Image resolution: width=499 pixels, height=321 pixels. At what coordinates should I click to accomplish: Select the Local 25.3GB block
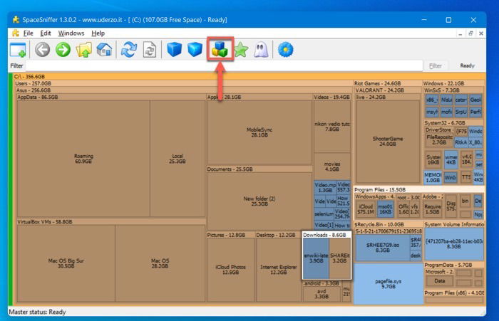tap(178, 159)
